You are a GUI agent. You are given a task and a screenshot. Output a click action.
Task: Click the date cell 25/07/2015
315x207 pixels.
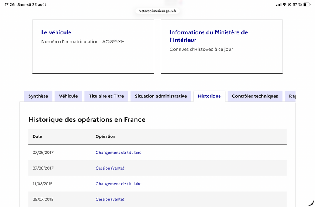point(43,199)
